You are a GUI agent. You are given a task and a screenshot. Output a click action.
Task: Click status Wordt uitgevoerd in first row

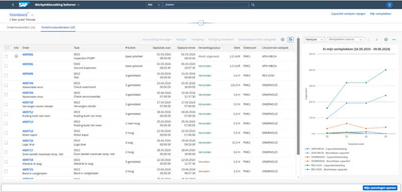coord(209,56)
